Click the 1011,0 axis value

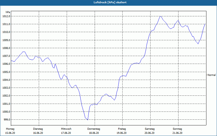6,24
